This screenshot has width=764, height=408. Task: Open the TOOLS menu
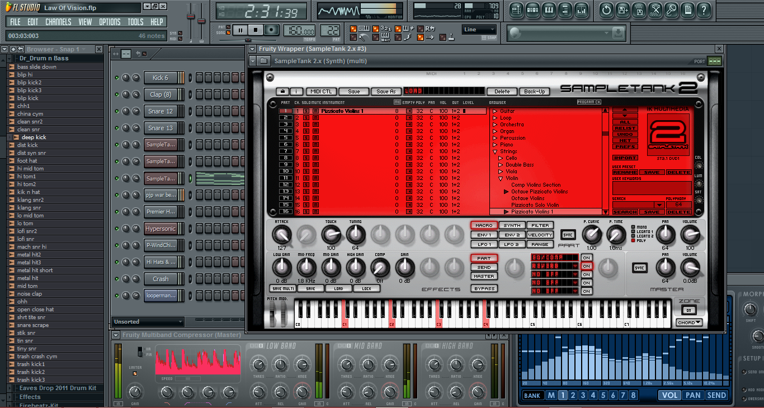coord(135,22)
